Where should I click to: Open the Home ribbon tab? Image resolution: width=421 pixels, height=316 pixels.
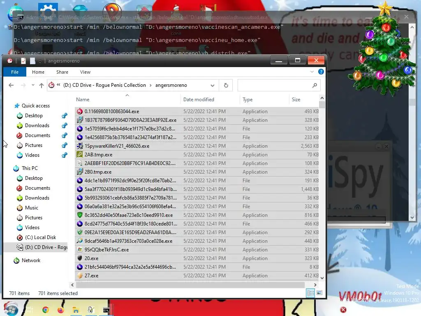(x=38, y=72)
